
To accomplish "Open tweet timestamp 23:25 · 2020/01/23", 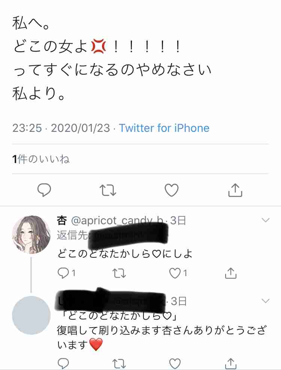I will pos(61,128).
